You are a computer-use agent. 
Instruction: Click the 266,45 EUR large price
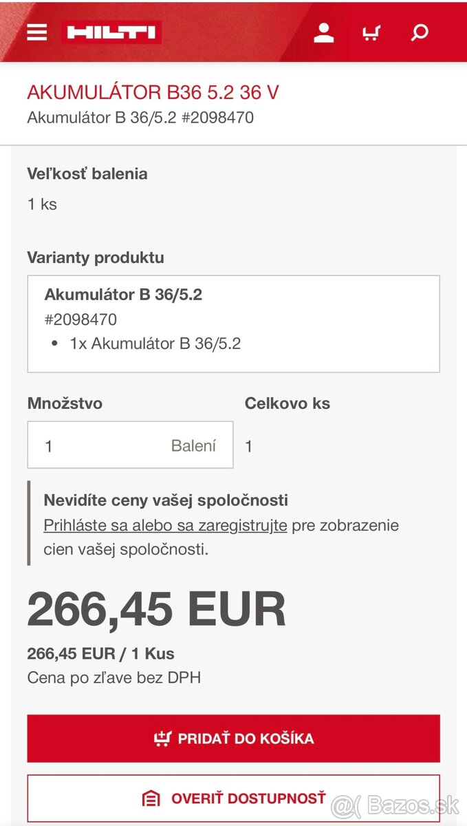156,610
